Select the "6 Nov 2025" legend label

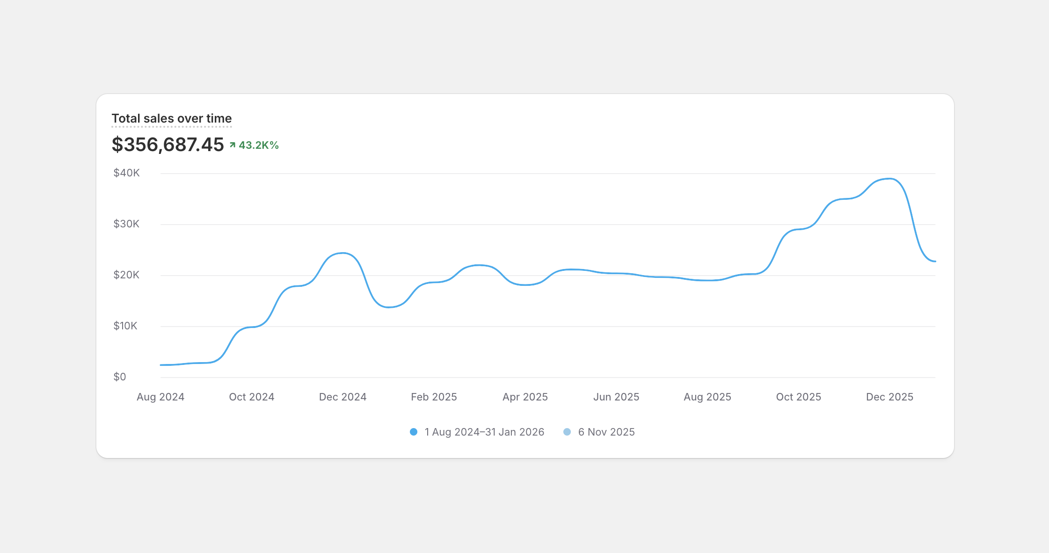click(606, 432)
